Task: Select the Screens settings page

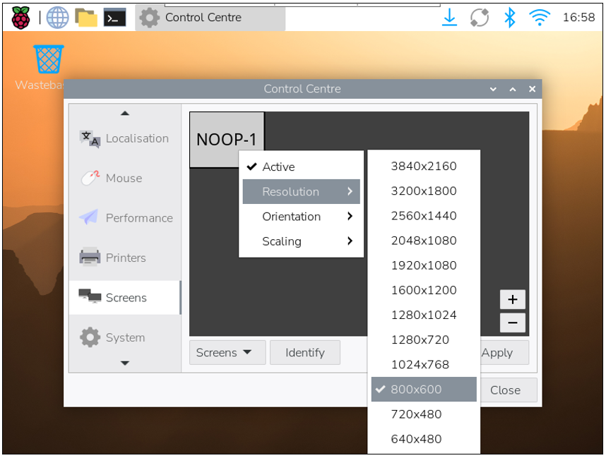Action: click(125, 297)
